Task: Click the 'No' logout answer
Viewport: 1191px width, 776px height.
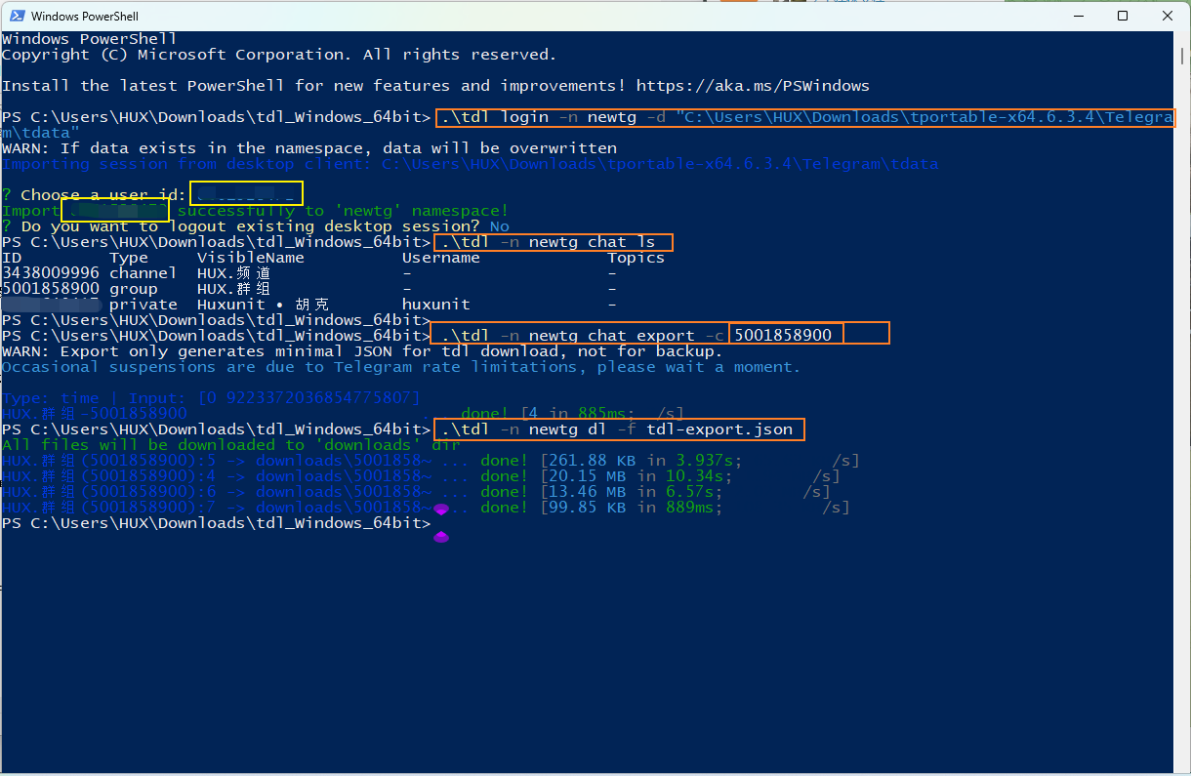Action: click(499, 226)
